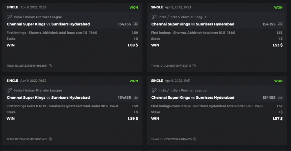This screenshot has height=151, width=291.
Task: Open Chennai vs Sunrisers match on fours over 1.5 bet
Action: [x=48, y=24]
